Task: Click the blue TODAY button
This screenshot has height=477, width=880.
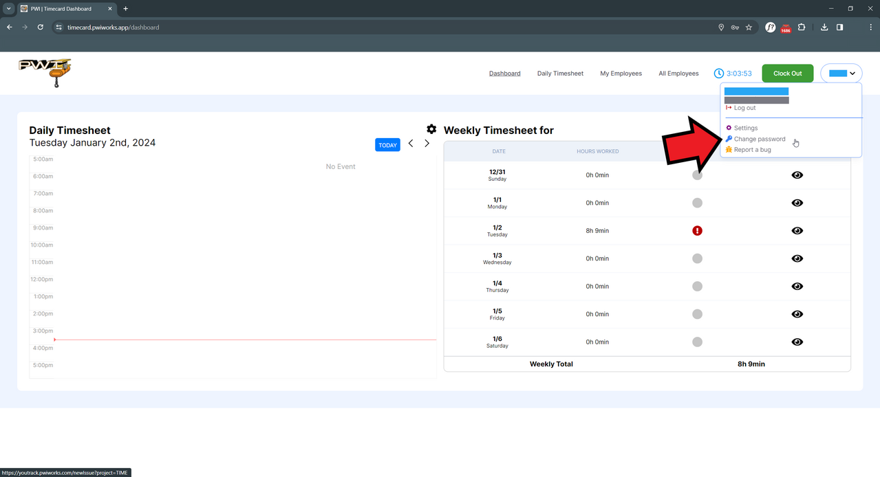Action: 387,145
